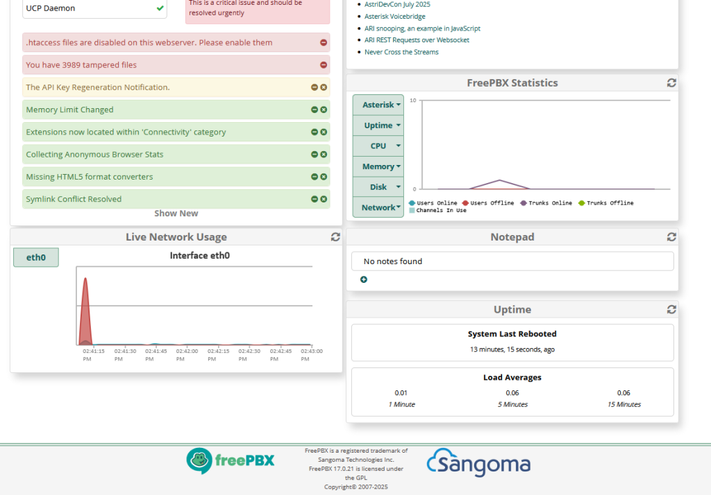711x495 pixels.
Task: Select the Network statistics tab
Action: coord(378,207)
